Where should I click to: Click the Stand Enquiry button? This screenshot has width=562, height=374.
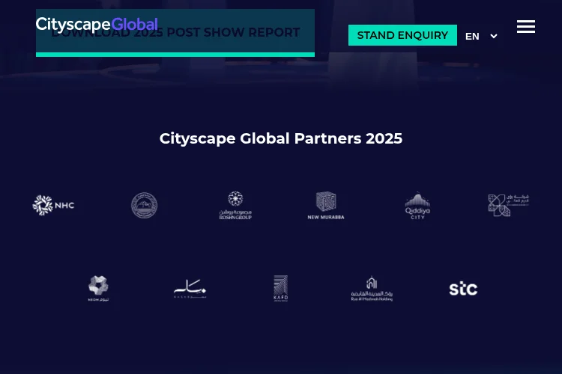point(402,35)
